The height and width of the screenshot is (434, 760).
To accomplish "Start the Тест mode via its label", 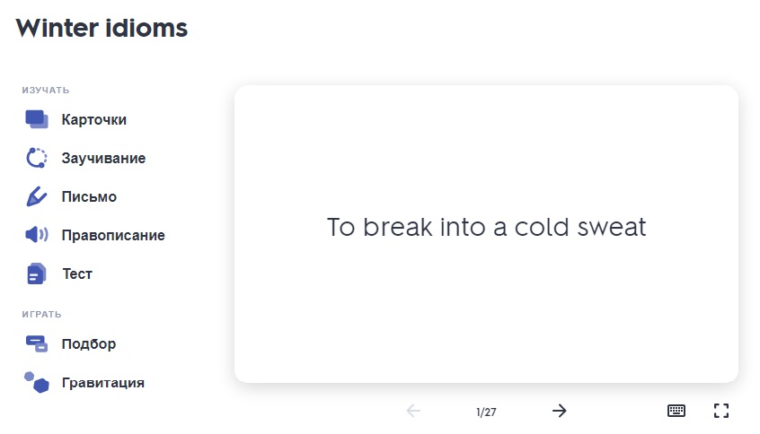I will [77, 273].
